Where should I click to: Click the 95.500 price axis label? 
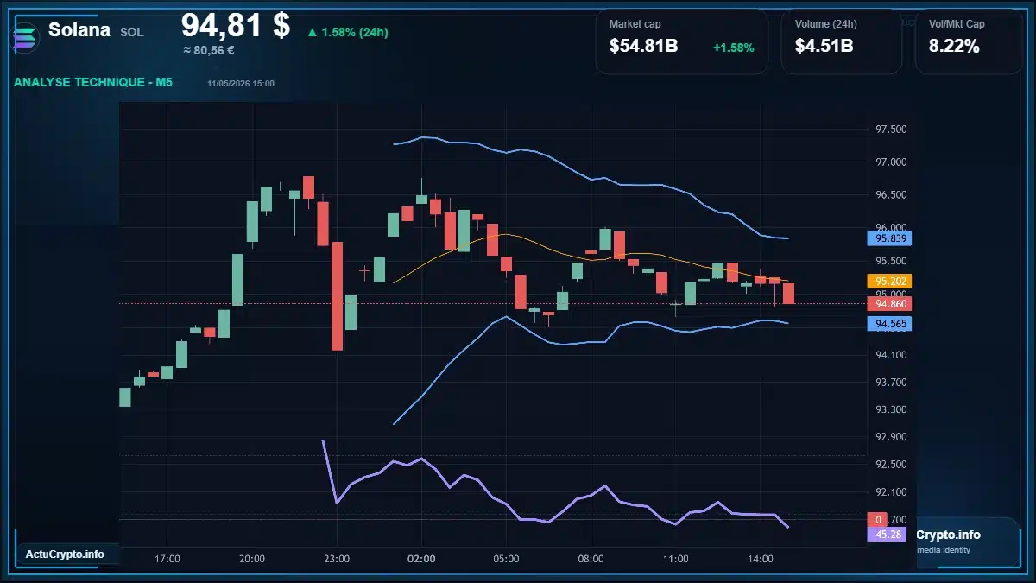click(891, 261)
